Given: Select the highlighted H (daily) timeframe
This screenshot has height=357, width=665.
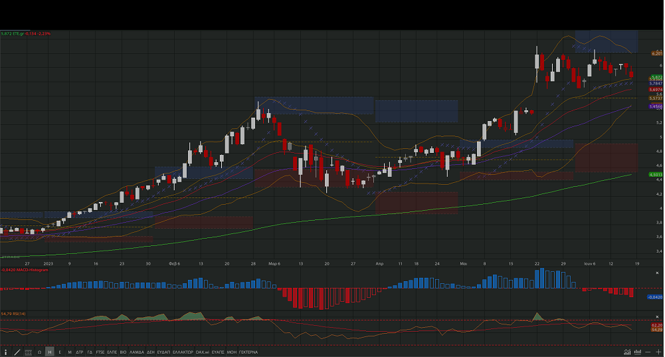Looking at the screenshot, I should pyautogui.click(x=50, y=352).
